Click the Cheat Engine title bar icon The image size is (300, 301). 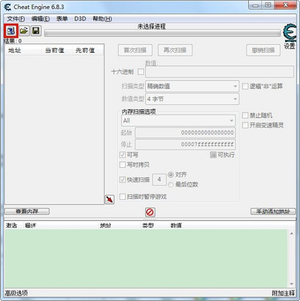pos(8,7)
